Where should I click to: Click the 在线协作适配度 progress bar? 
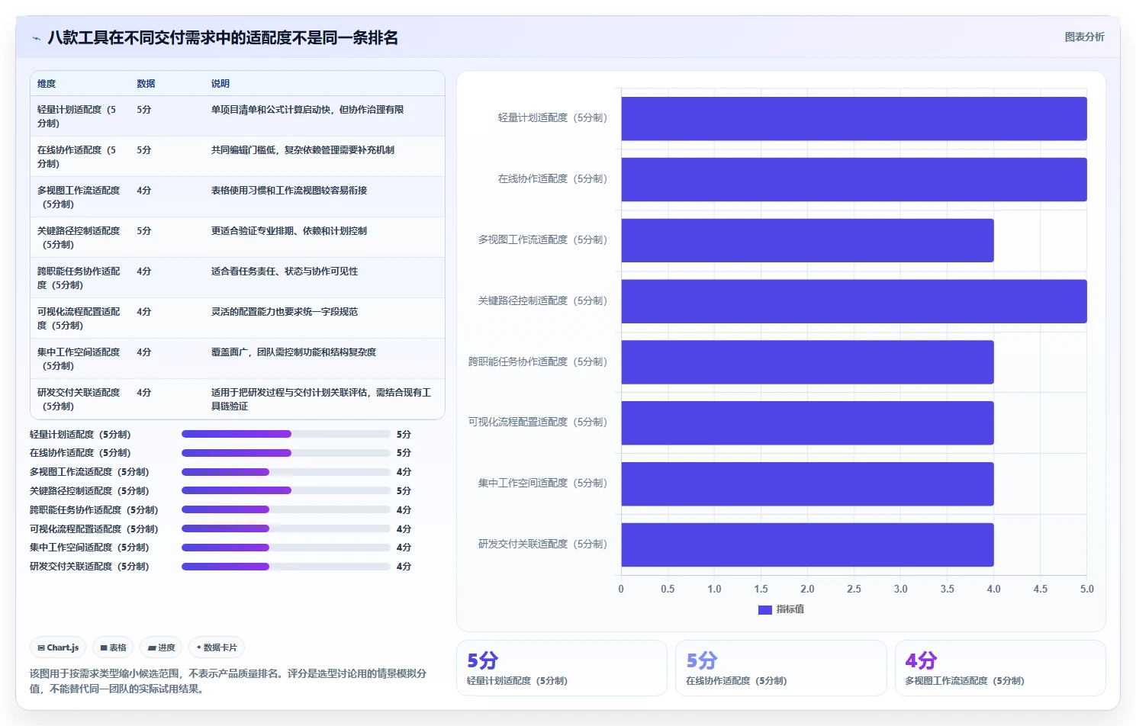[x=286, y=453]
